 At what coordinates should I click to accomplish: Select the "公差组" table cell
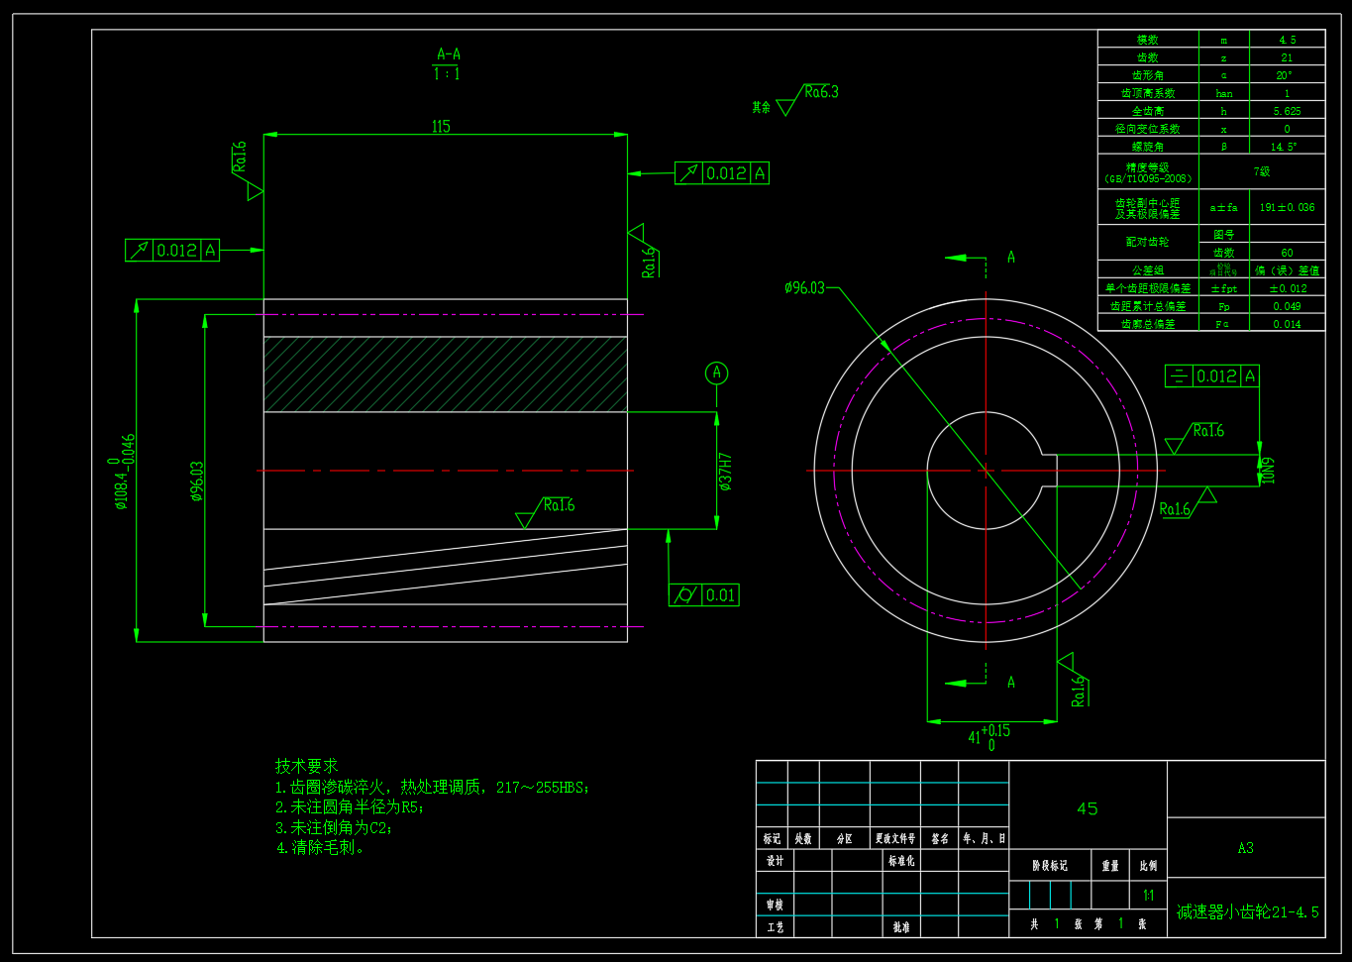point(1148,269)
